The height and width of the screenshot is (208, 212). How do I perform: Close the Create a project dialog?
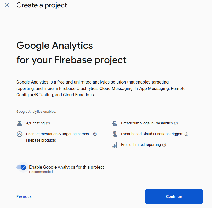tap(7, 5)
